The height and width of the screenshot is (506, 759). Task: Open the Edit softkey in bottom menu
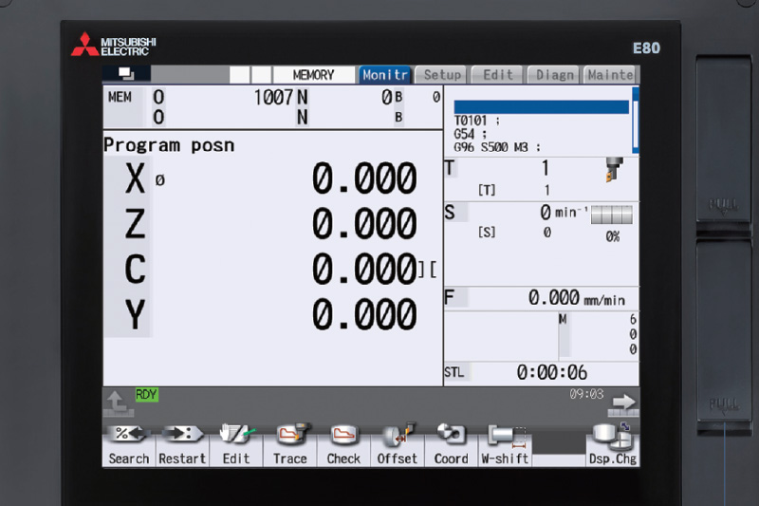pyautogui.click(x=236, y=443)
